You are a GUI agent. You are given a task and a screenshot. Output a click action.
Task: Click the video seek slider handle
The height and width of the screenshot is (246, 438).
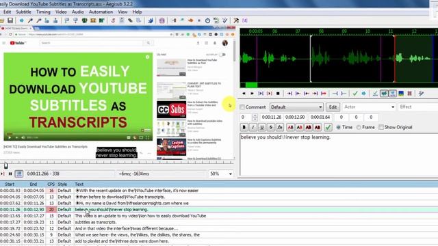pos(6,165)
